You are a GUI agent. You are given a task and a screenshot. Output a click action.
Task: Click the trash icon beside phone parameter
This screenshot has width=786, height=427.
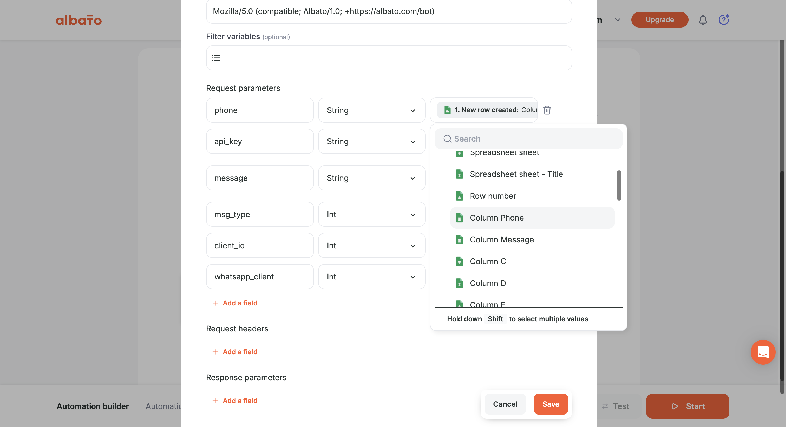point(547,110)
